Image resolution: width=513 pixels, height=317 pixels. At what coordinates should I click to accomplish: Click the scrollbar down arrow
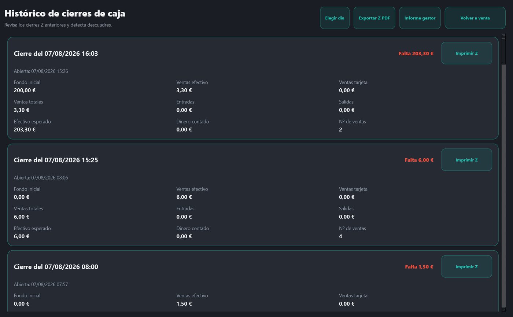(x=503, y=310)
